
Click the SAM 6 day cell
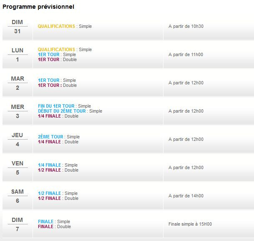(18, 196)
